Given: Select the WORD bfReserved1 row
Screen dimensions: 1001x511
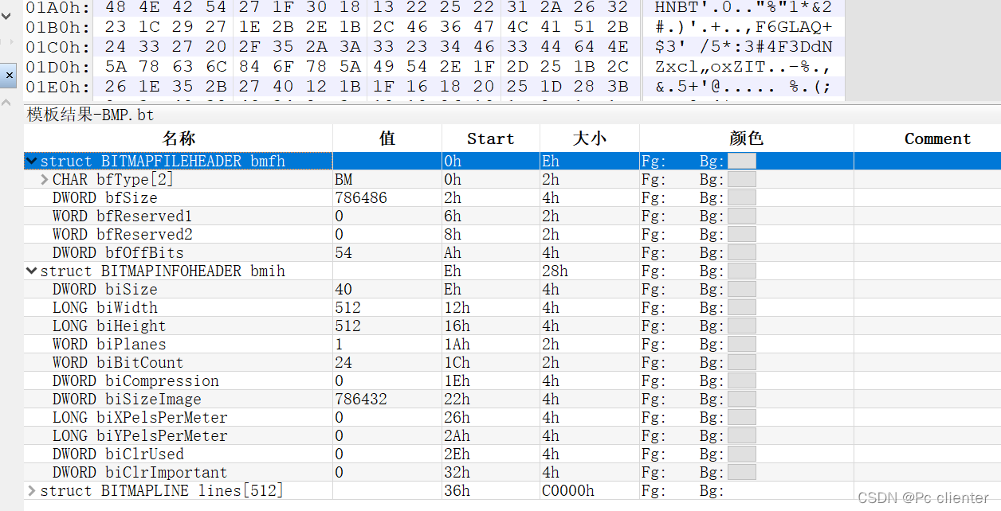Looking at the screenshot, I should (512, 216).
